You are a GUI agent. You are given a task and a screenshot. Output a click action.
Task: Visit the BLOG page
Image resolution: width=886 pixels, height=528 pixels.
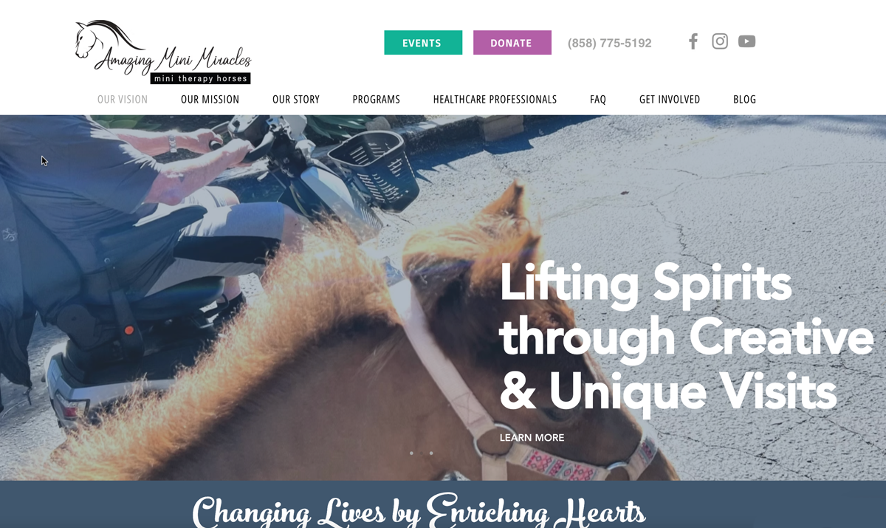click(x=744, y=99)
